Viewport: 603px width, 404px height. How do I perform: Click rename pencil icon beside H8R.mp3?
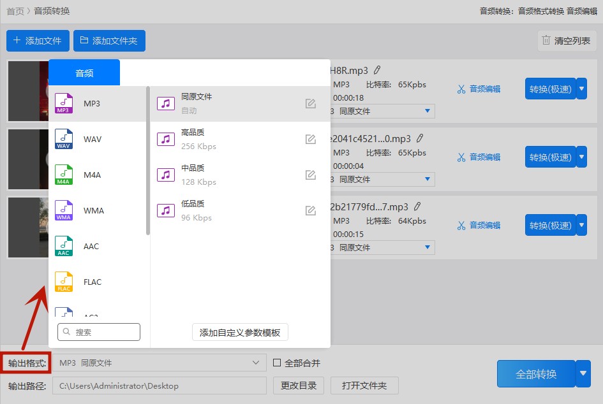pos(377,70)
